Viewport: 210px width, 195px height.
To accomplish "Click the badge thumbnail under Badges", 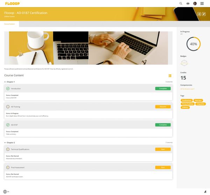I will tap(184, 63).
